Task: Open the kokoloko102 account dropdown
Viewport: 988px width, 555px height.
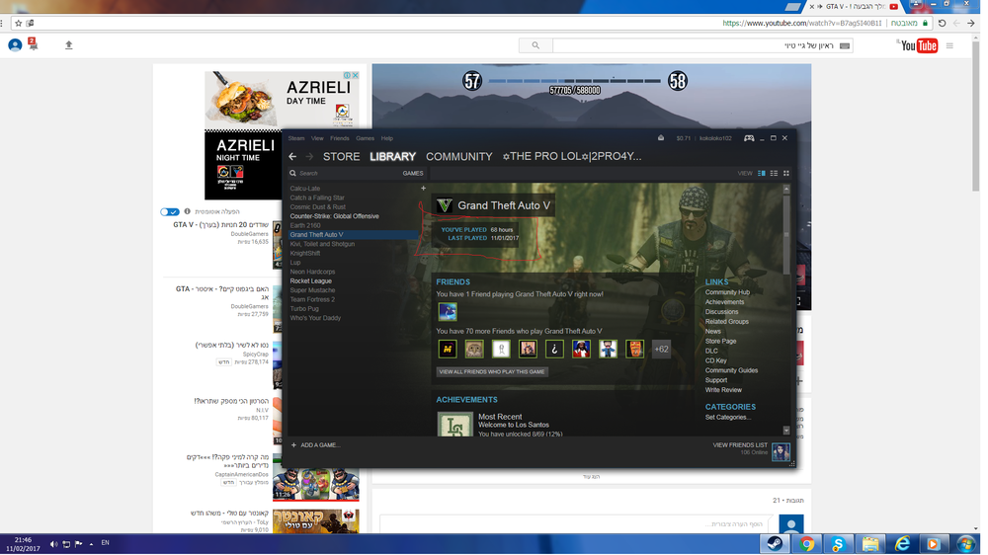Action: (x=715, y=138)
